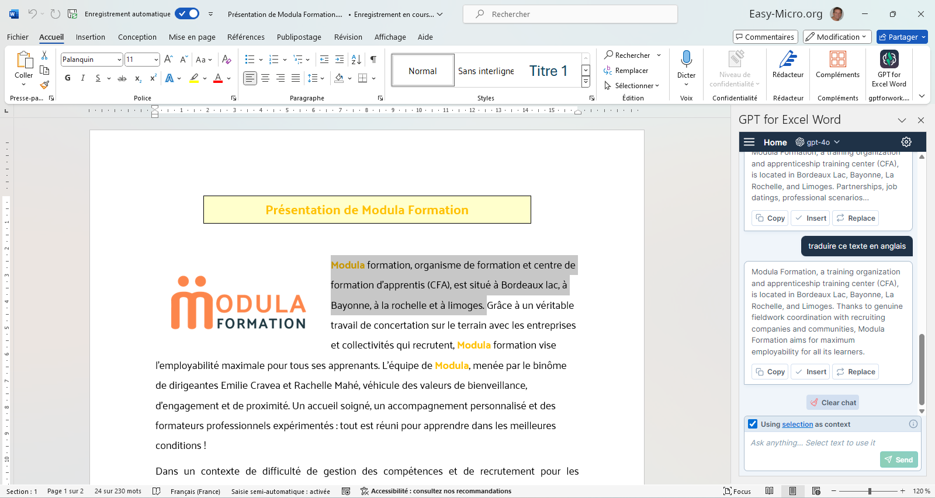The height and width of the screenshot is (498, 935).
Task: Decrease font size with the smaller A icon
Action: tap(183, 60)
